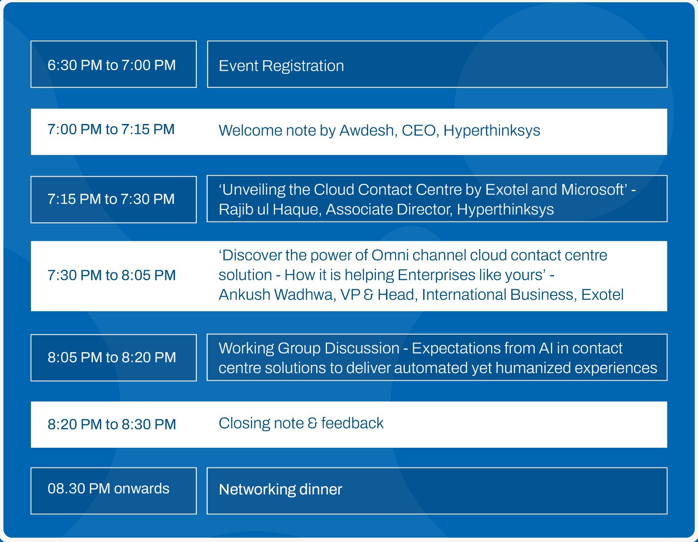Click the Event Registration entry
Image resolution: width=698 pixels, height=542 pixels.
click(437, 64)
